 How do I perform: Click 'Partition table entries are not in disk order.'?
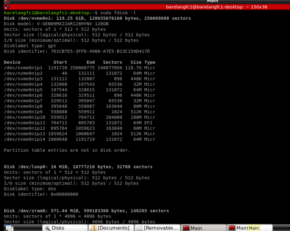67,150
